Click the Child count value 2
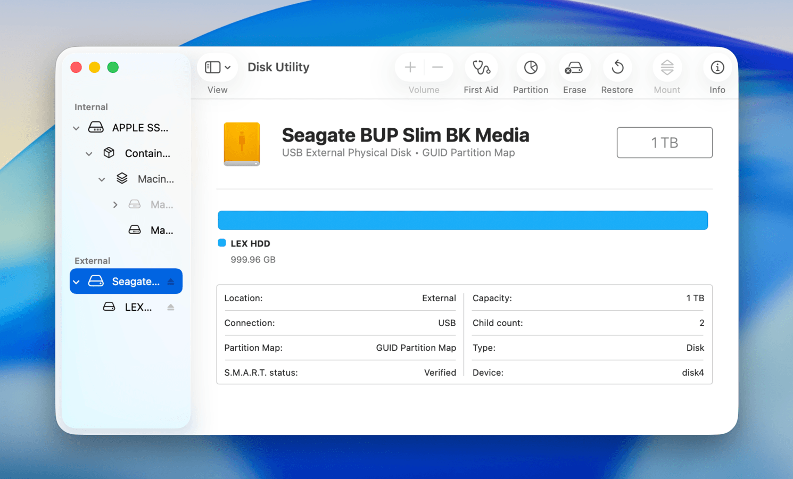Viewport: 793px width, 479px height. [701, 323]
